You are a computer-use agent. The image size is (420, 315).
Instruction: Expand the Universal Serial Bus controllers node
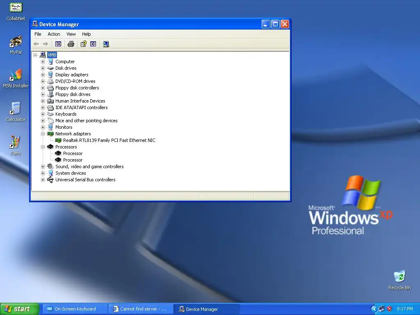[43, 180]
